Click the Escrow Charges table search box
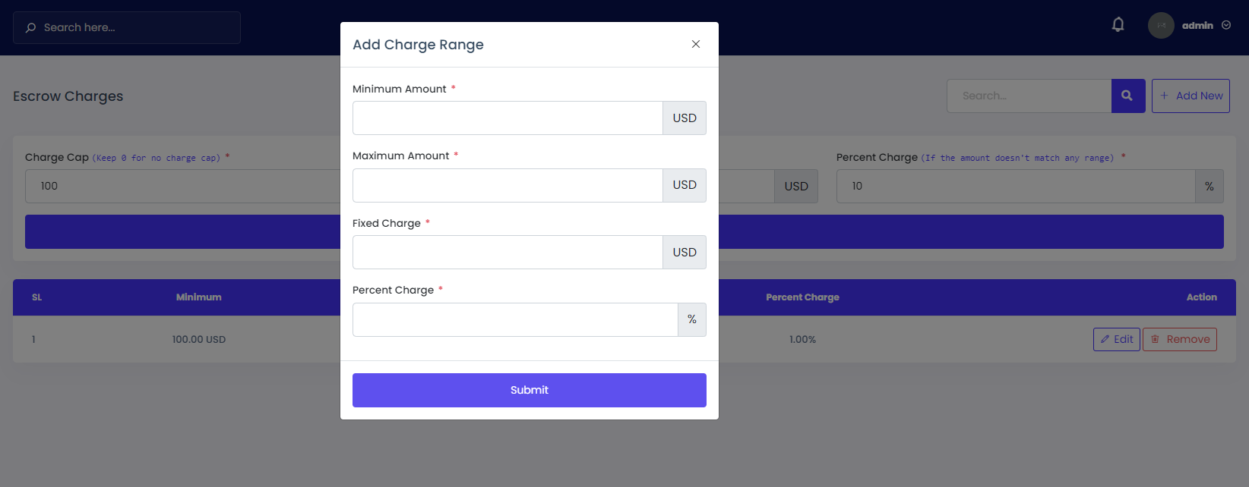This screenshot has height=487, width=1249. 1029,96
